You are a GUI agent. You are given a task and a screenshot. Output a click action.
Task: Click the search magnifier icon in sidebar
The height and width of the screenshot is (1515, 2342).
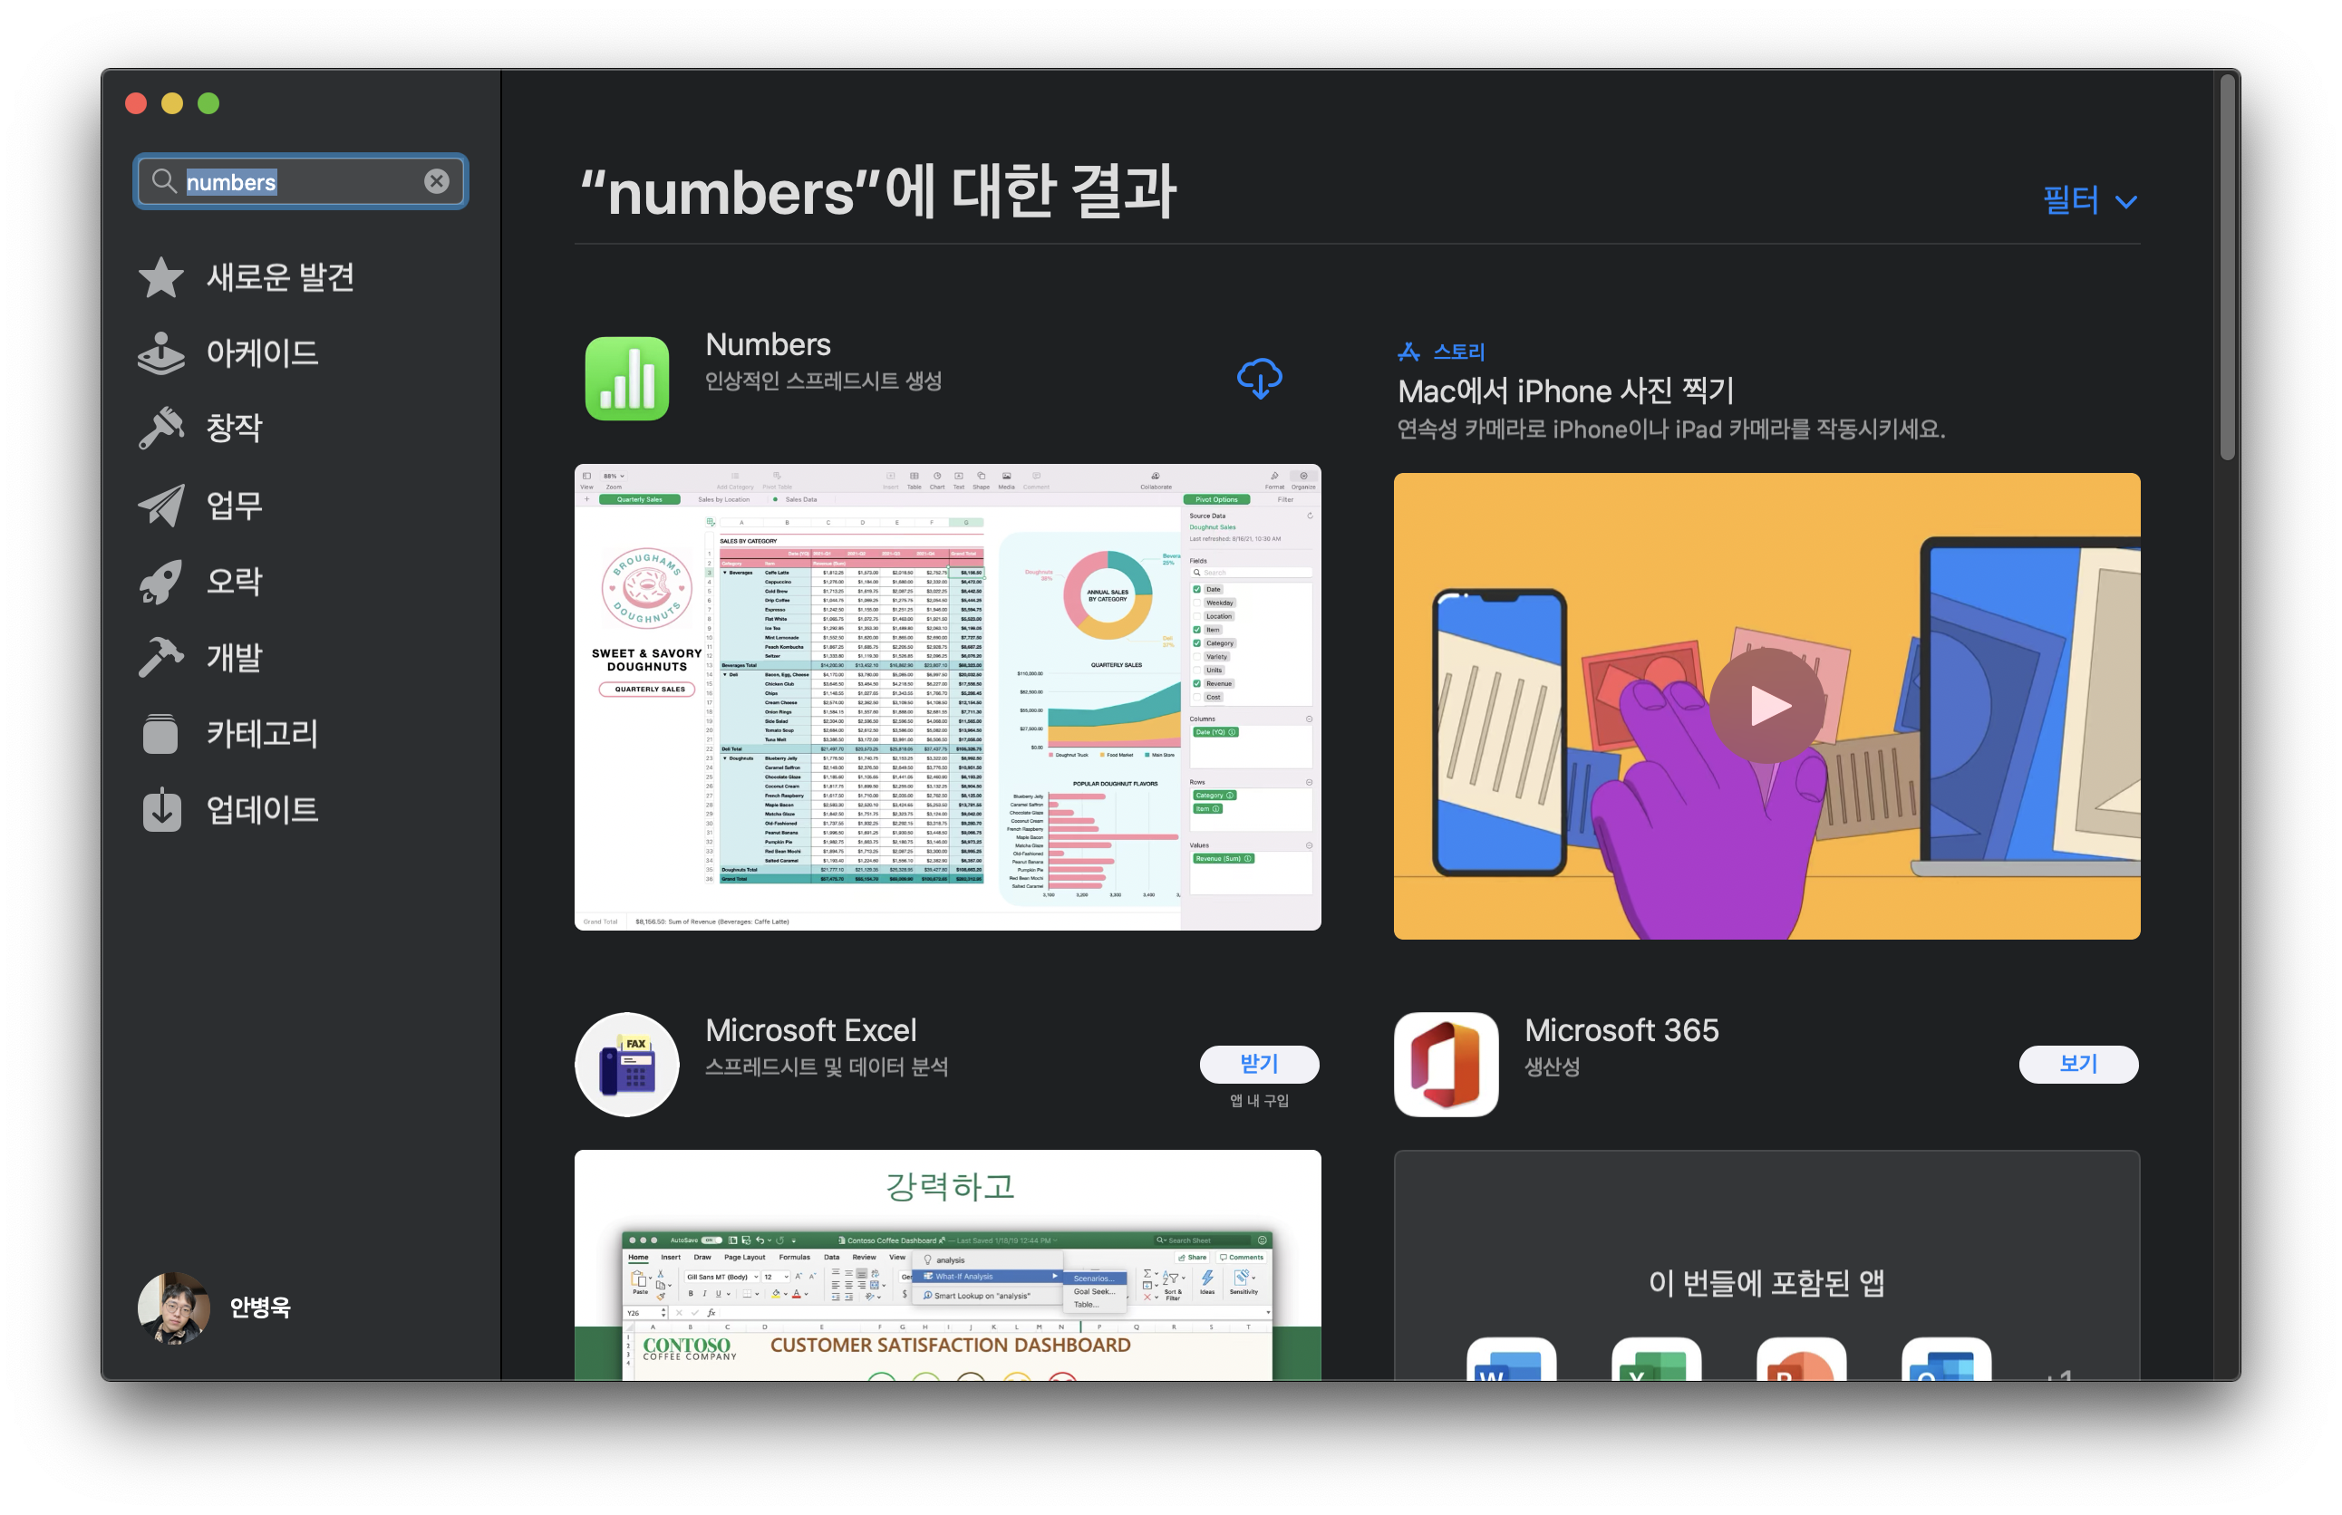click(163, 181)
